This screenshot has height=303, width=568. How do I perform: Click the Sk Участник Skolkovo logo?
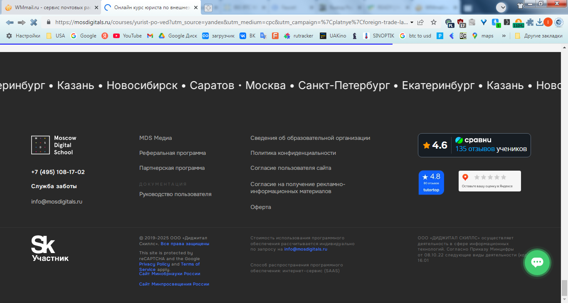click(x=50, y=248)
